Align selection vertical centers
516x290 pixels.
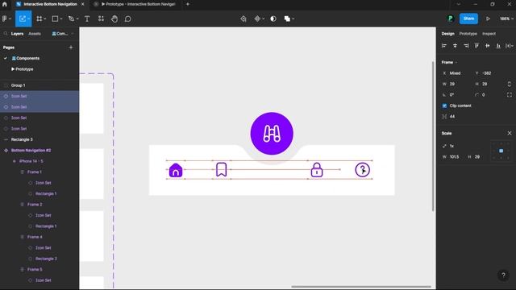pyautogui.click(x=488, y=46)
